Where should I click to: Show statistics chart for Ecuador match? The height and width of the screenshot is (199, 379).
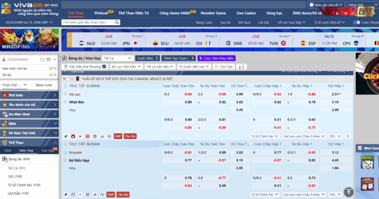95,195
